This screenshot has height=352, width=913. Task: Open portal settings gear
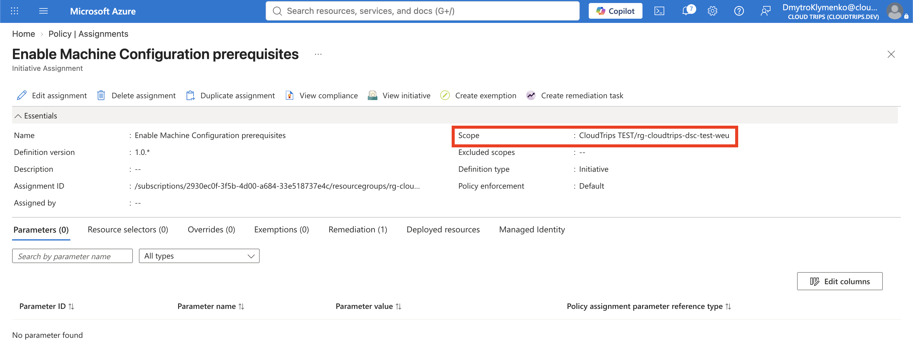pos(713,11)
